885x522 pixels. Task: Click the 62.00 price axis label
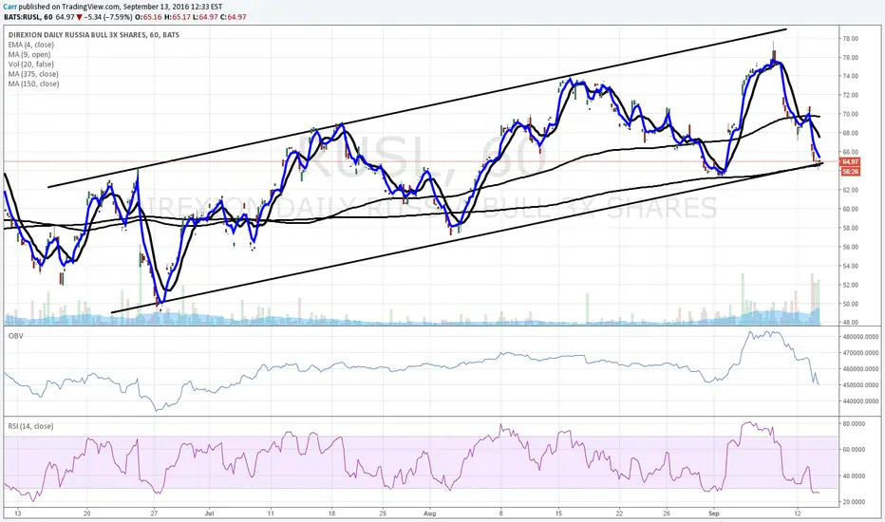click(851, 190)
